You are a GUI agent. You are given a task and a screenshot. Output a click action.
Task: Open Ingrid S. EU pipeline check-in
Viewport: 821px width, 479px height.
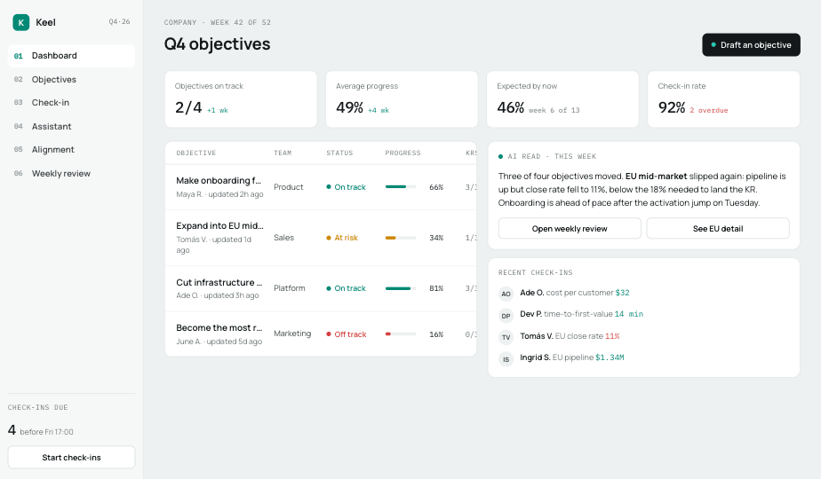(x=572, y=357)
